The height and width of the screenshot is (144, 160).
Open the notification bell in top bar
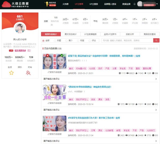coord(134,4)
